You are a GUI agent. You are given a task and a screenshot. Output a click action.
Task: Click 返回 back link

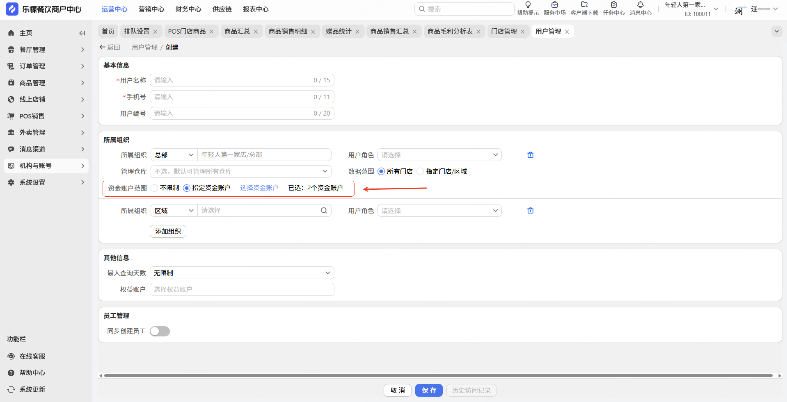coord(110,48)
